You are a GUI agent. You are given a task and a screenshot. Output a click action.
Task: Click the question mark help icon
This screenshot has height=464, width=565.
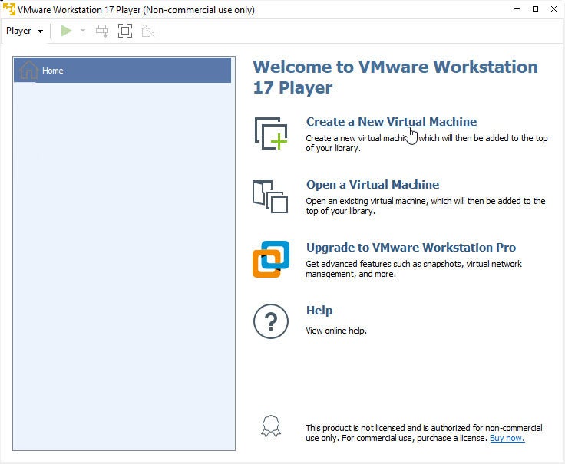(271, 321)
